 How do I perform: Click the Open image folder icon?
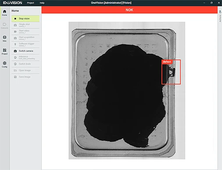pyautogui.click(x=15, y=71)
